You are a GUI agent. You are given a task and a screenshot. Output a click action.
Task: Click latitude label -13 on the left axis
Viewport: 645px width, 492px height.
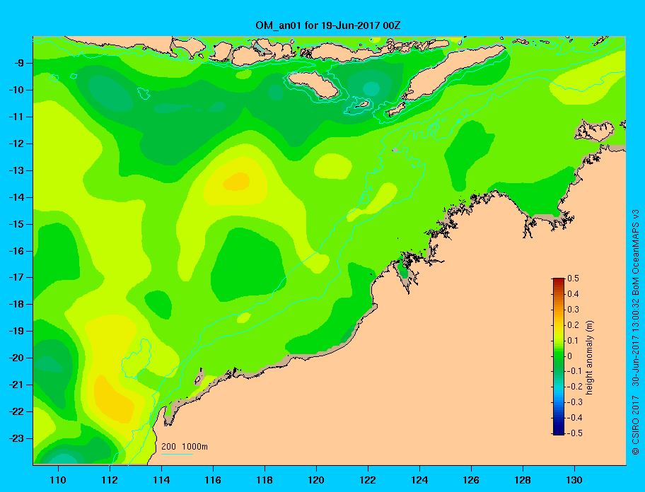tap(16, 170)
